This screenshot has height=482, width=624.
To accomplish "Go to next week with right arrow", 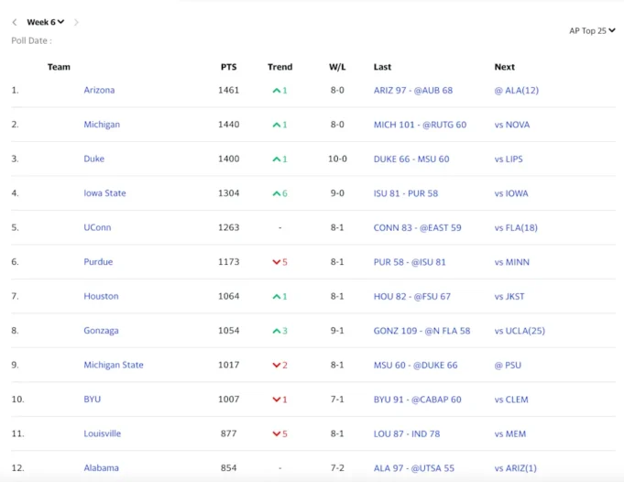I will pyautogui.click(x=76, y=22).
